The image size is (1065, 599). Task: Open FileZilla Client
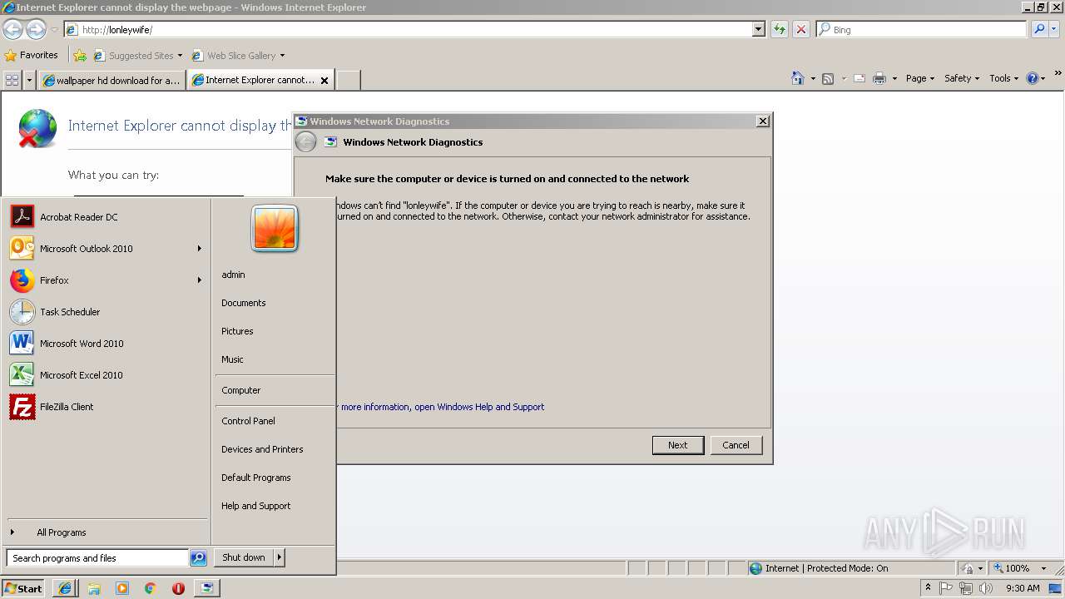coord(106,407)
